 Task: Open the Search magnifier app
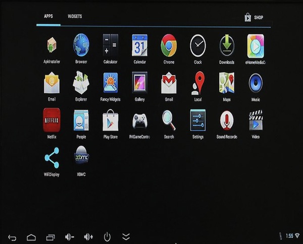[169, 120]
